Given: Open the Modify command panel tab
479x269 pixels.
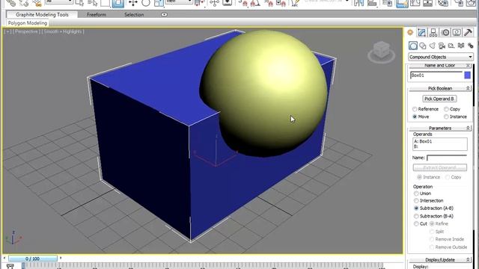Looking at the screenshot, I should click(421, 32).
